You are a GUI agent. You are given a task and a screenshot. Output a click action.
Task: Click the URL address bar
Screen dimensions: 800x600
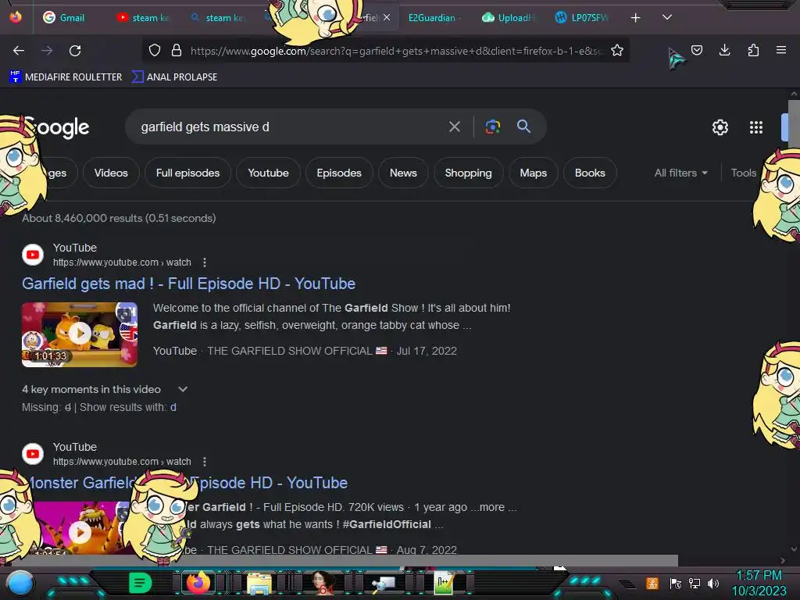395,51
